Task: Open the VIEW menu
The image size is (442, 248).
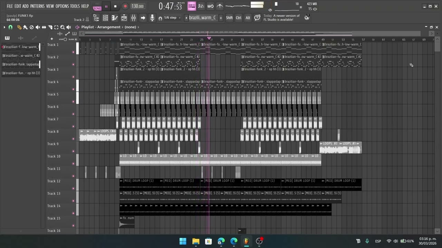Action: pyautogui.click(x=50, y=6)
